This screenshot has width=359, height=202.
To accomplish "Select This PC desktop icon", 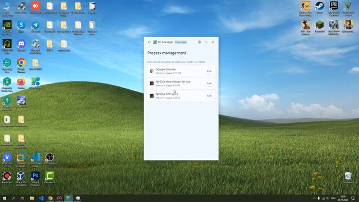I will click(x=7, y=9).
